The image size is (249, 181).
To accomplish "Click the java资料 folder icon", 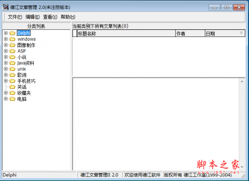I will 12,63.
